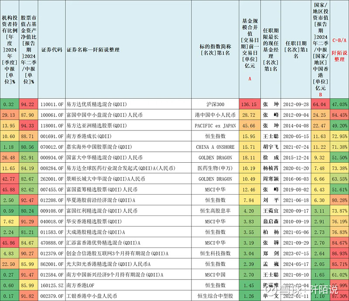Click fund name 易方达优质精选混合(QDII)

(96, 104)
